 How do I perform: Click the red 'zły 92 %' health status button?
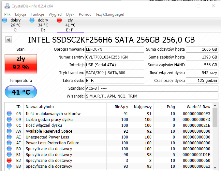click(x=21, y=64)
